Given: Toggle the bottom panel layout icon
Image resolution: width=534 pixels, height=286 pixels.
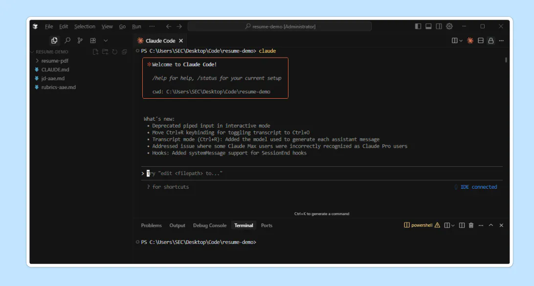Looking at the screenshot, I should pos(428,26).
